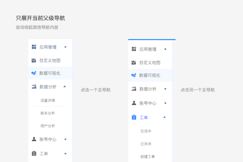Select 应用管理 label in right menu
The height and width of the screenshot is (162, 243).
148,49
